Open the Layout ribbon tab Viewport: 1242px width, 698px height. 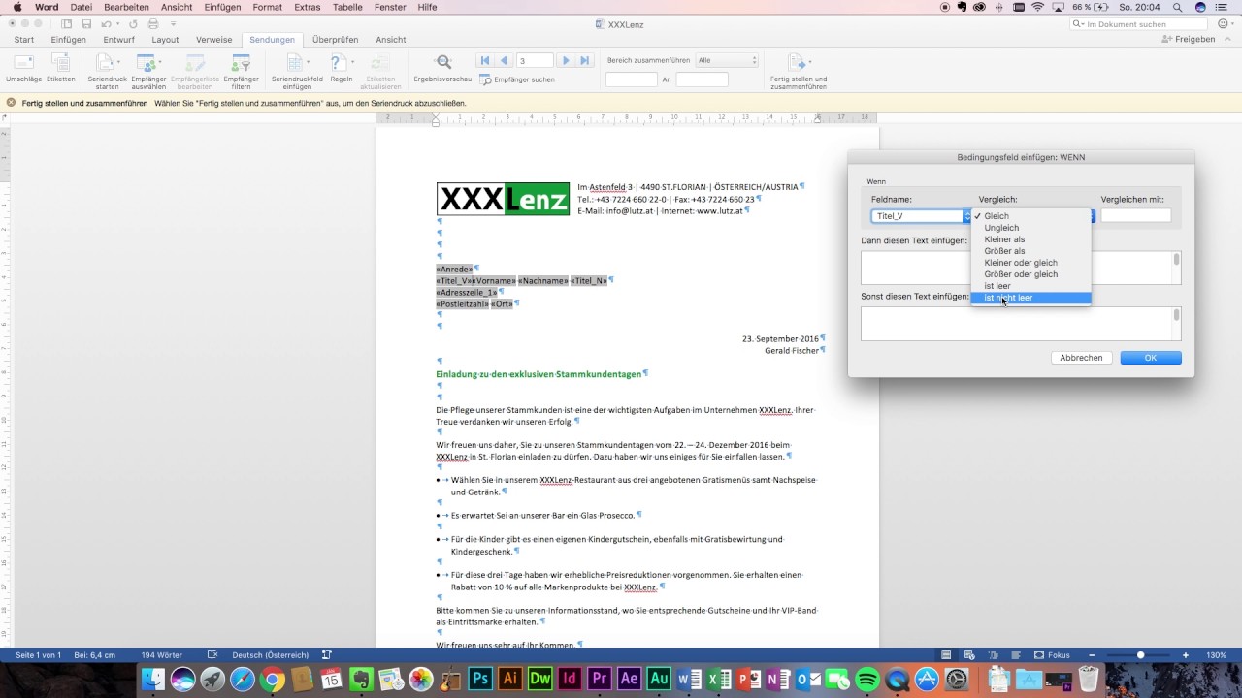[165, 40]
